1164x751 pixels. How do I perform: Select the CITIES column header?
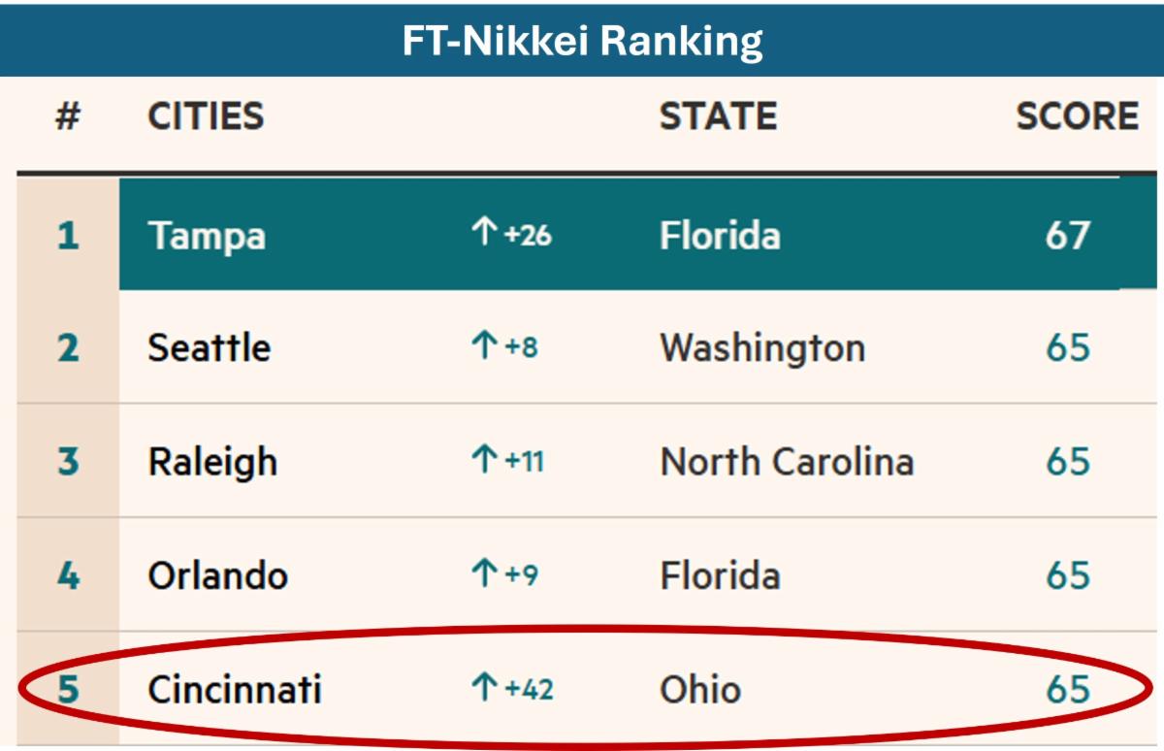pyautogui.click(x=206, y=116)
